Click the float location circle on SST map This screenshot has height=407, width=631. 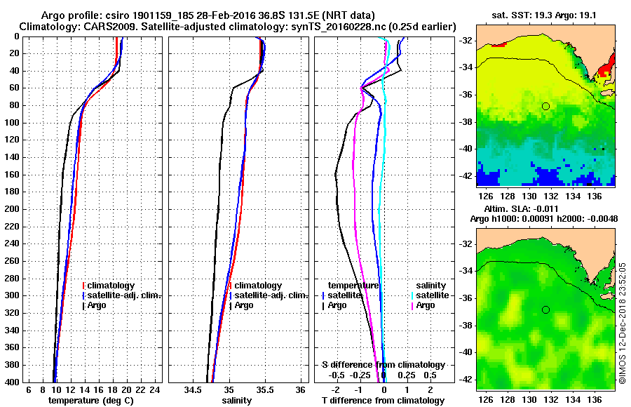(545, 107)
